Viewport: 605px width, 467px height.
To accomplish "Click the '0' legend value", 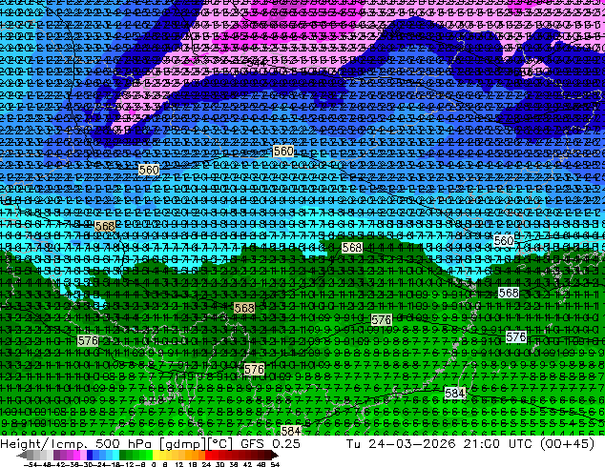I will [x=154, y=465].
